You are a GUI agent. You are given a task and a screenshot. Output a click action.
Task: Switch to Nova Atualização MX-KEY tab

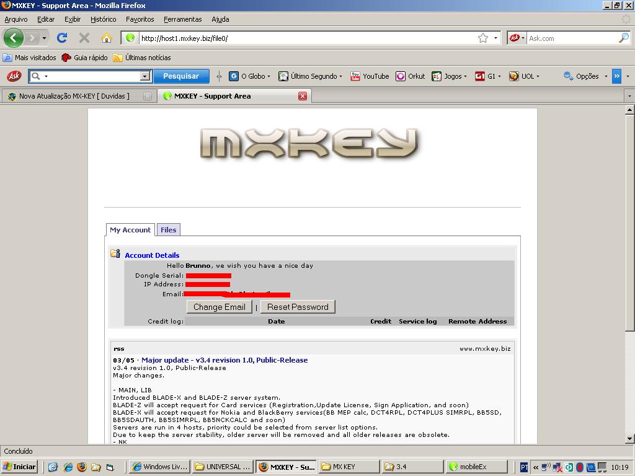[x=79, y=96]
